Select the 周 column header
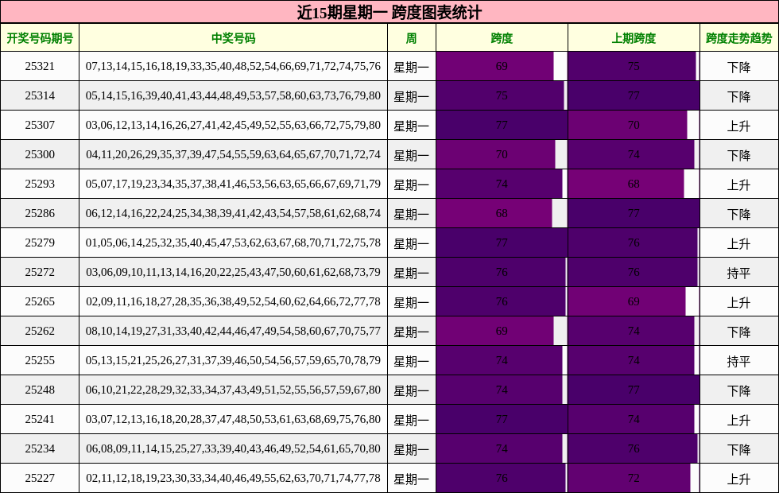The width and height of the screenshot is (779, 493). 410,36
